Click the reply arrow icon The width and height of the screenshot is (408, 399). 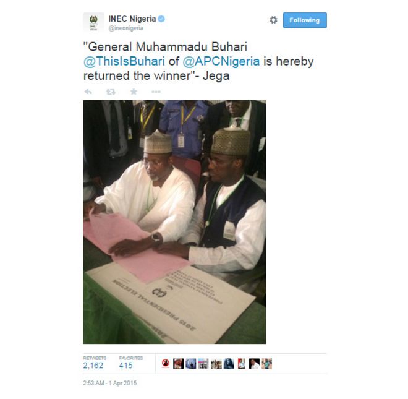pos(88,92)
